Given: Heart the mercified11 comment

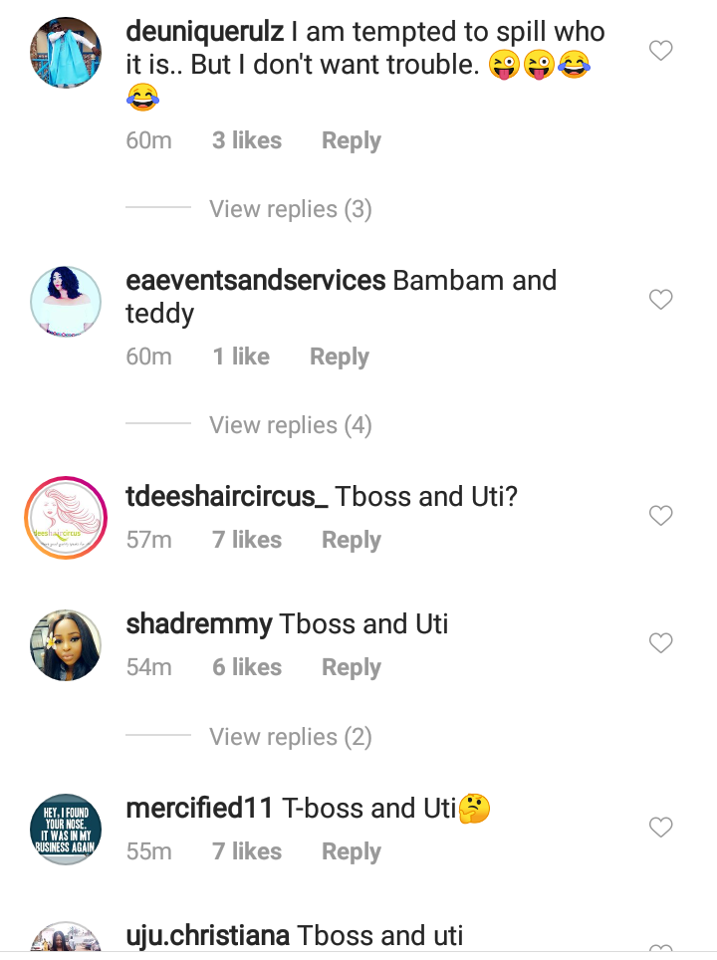Looking at the screenshot, I should coord(661,827).
